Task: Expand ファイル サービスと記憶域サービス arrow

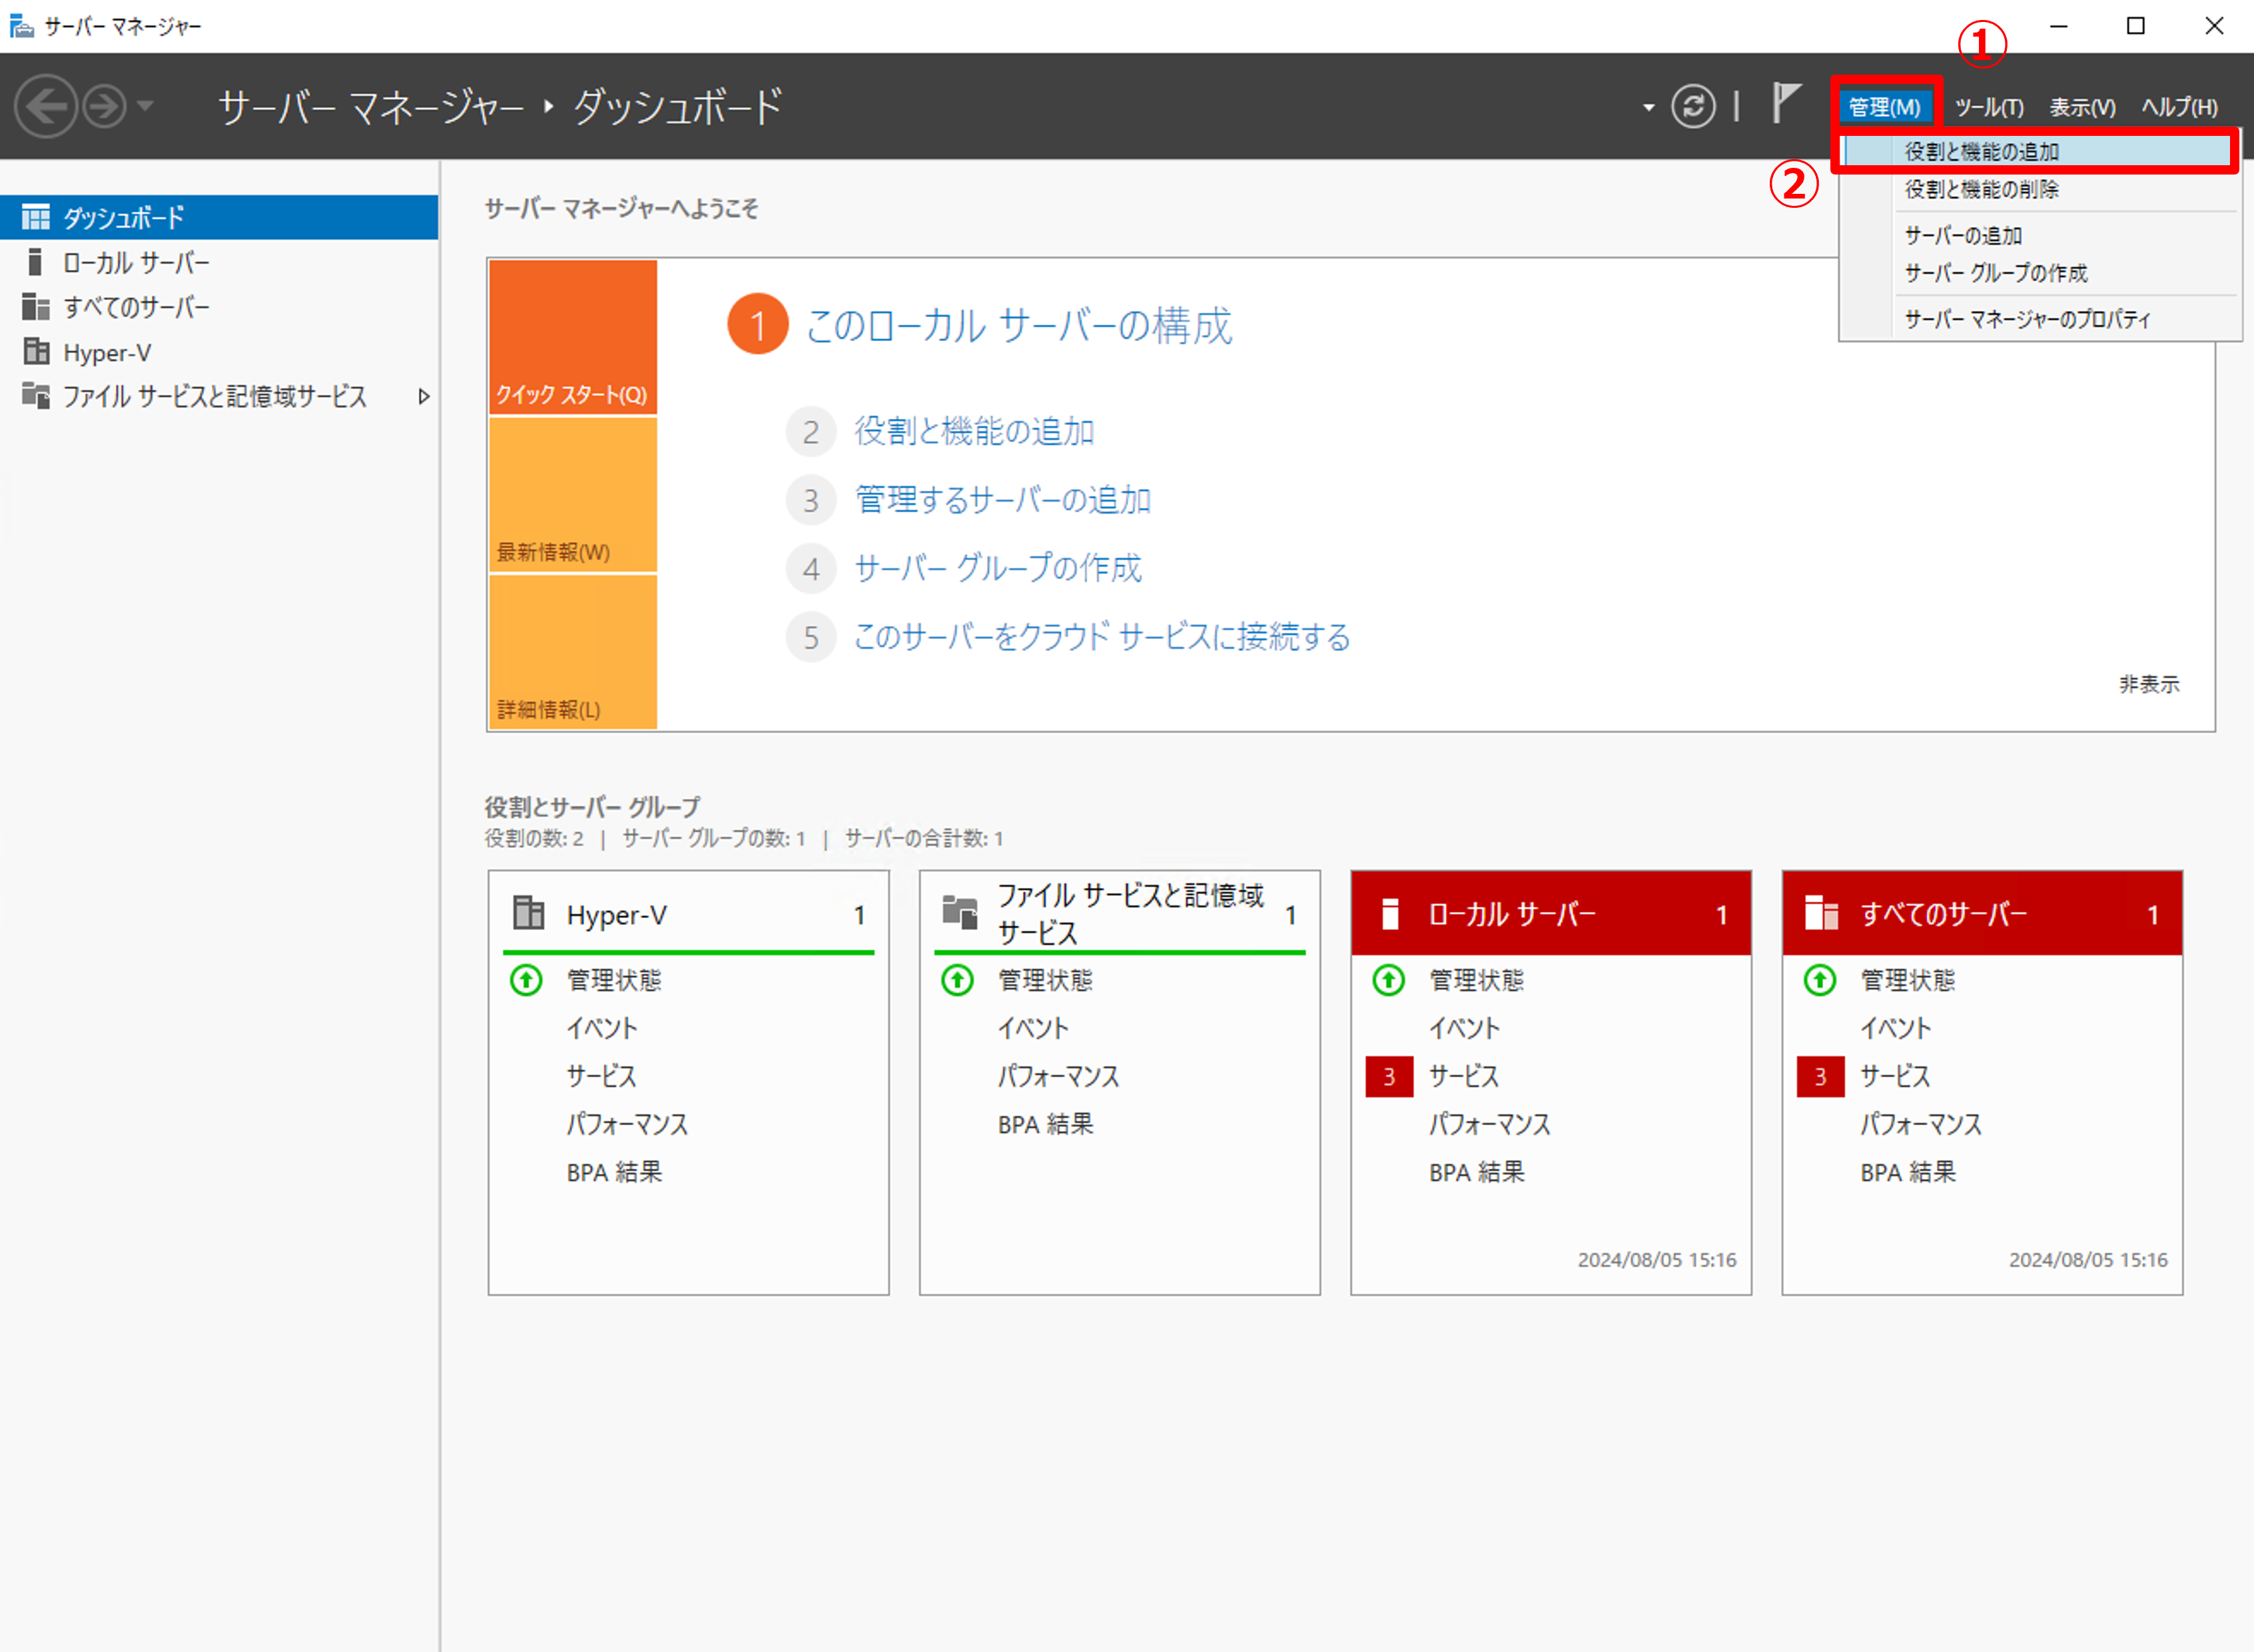Action: tap(423, 396)
